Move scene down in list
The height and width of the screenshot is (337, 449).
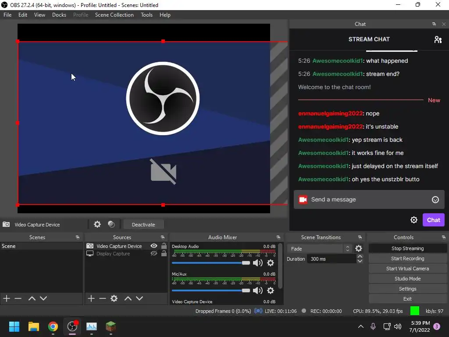click(43, 298)
